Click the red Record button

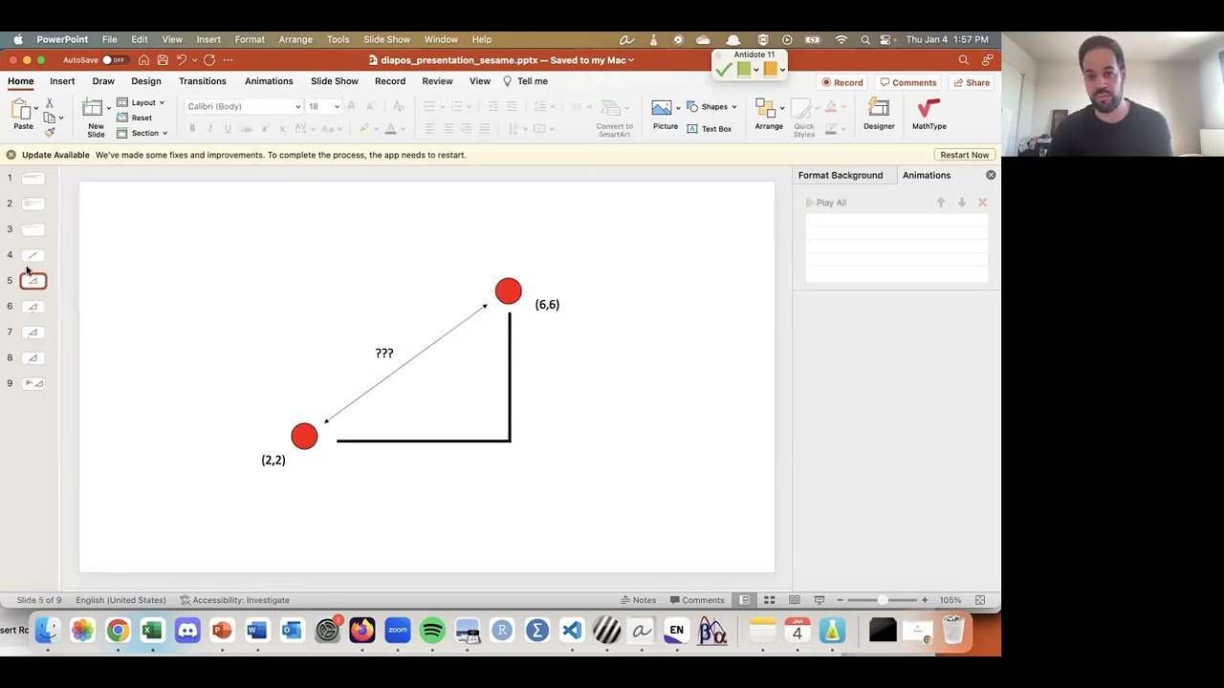tap(842, 82)
